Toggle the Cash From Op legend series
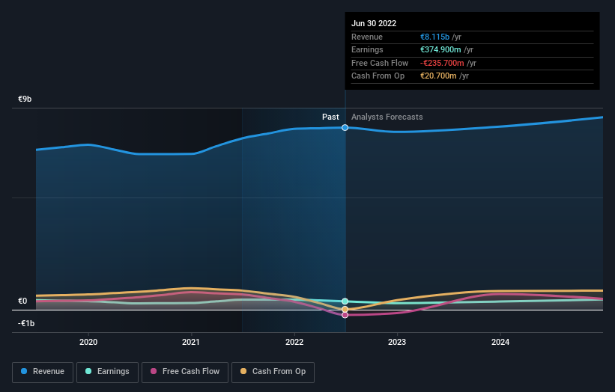 [x=273, y=372]
